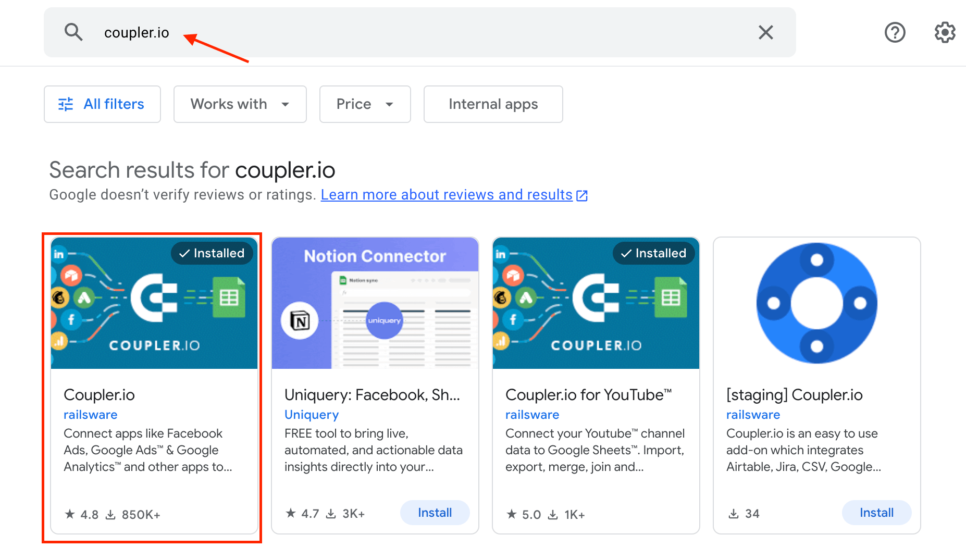Open the help question mark icon
Viewport: 966px width, 547px height.
[x=895, y=32]
